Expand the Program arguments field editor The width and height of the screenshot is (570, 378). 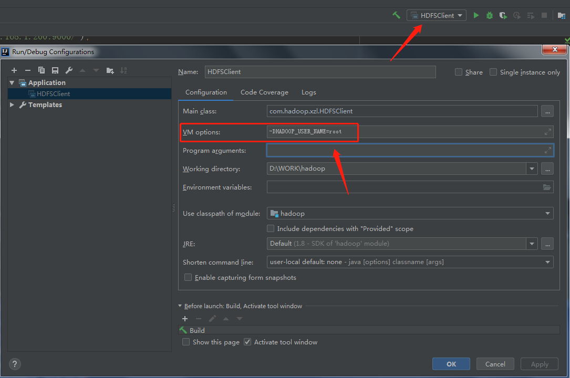click(547, 150)
